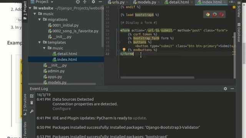Click the locate/scroll-from-source target icon

78,2
